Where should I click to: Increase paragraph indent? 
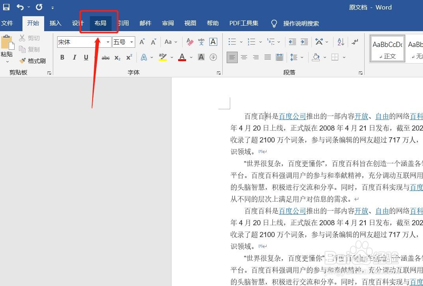(x=304, y=42)
